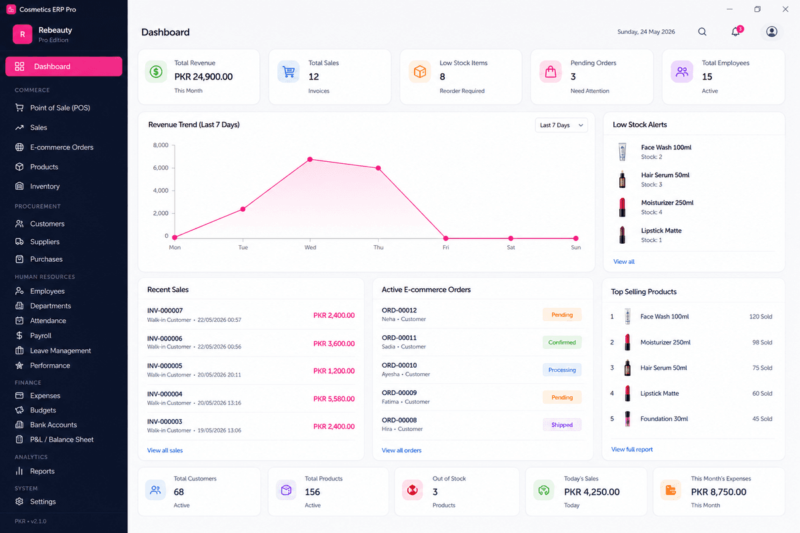The image size is (800, 533).
Task: Open the search magnifier icon
Action: [702, 32]
